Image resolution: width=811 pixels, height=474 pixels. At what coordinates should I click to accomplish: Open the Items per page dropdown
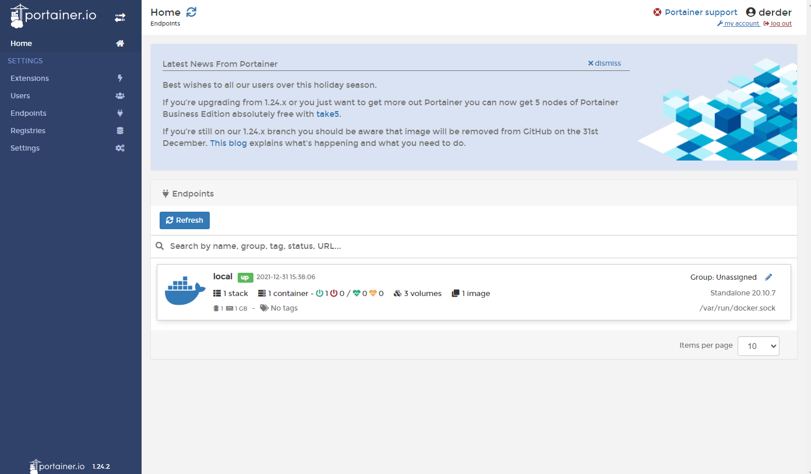tap(759, 345)
